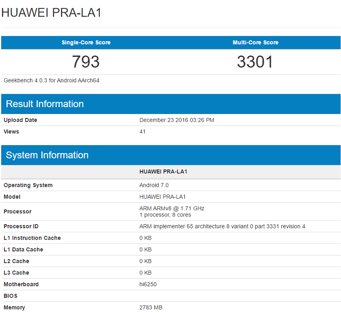341x313 pixels.
Task: Click the Android 7.0 operating system value
Action: point(154,185)
